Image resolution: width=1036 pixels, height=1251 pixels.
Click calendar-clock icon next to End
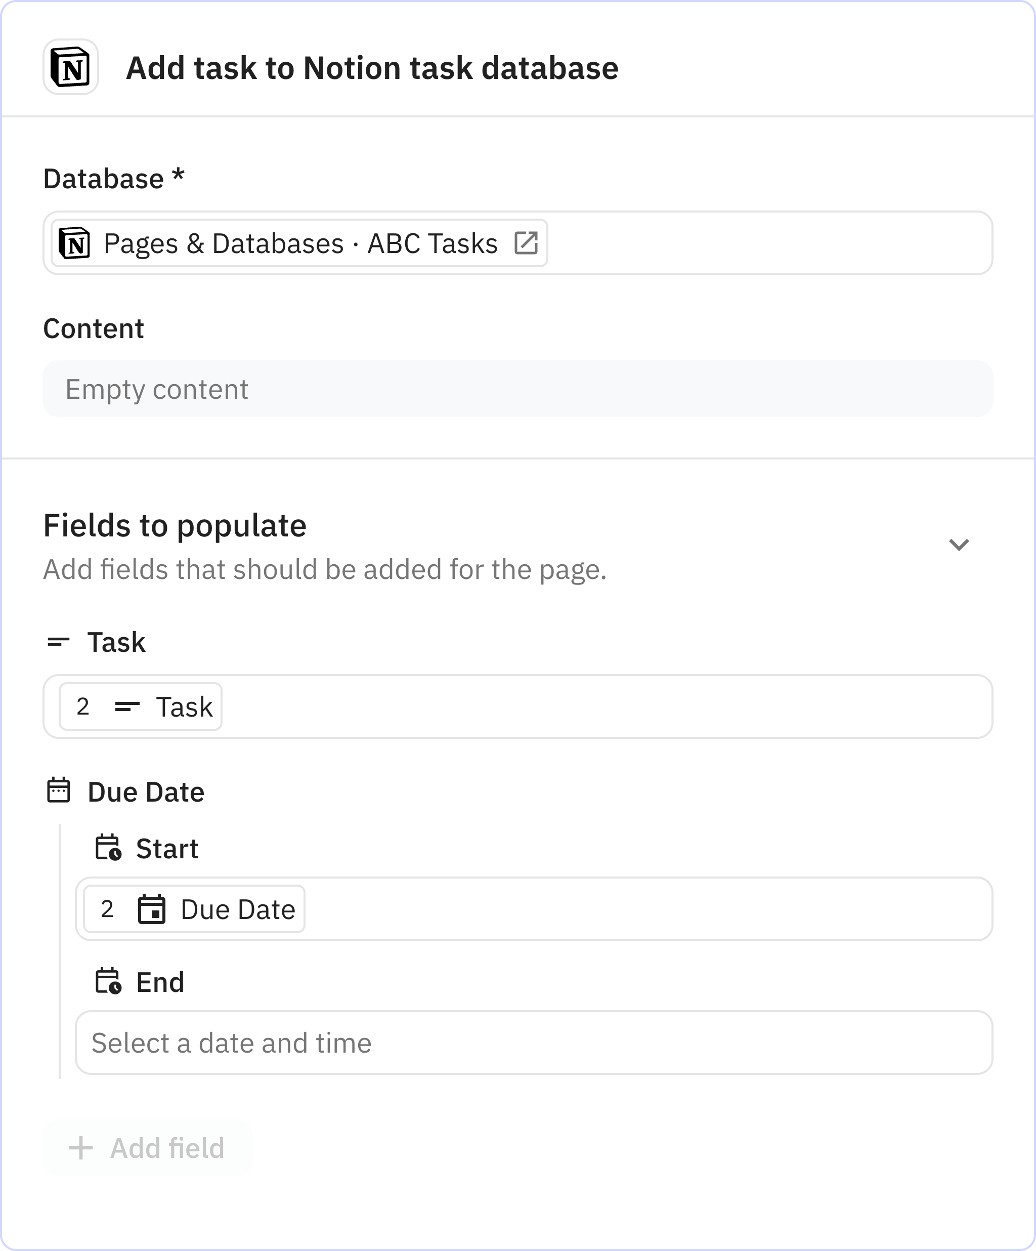point(108,981)
